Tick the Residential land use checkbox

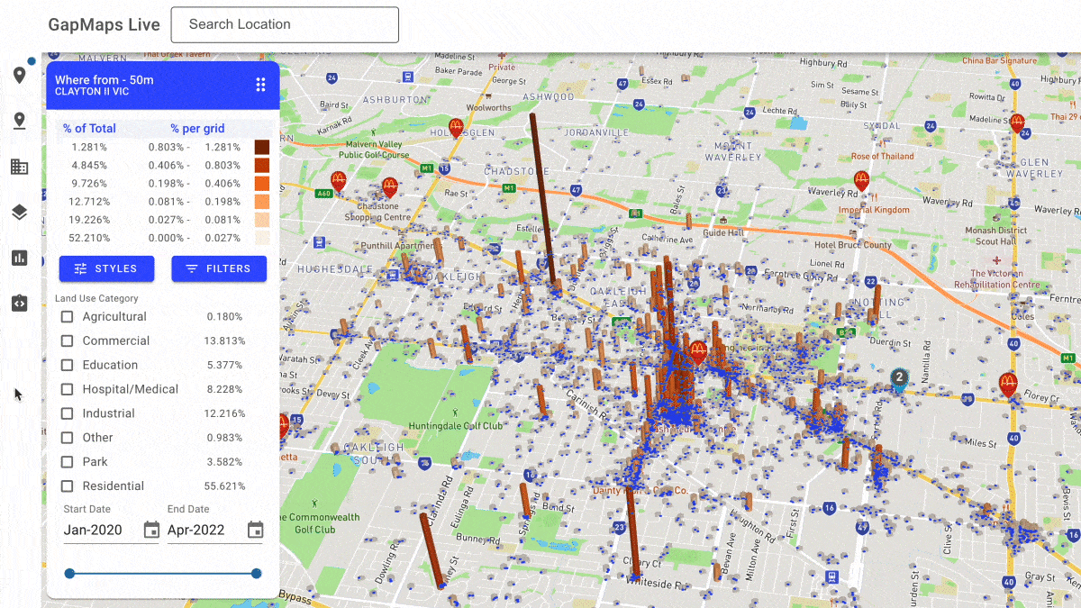68,486
